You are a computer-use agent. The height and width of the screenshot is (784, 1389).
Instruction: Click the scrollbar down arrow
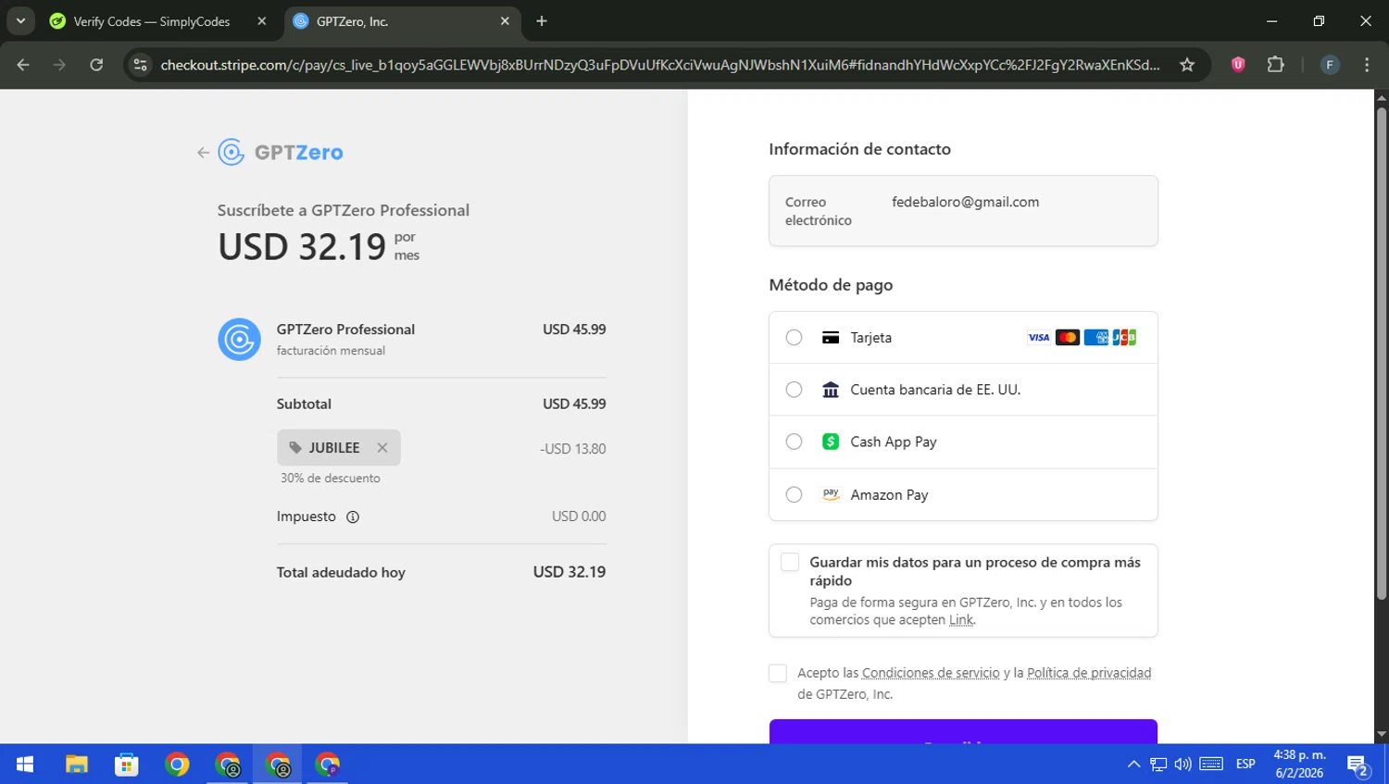(x=1382, y=735)
